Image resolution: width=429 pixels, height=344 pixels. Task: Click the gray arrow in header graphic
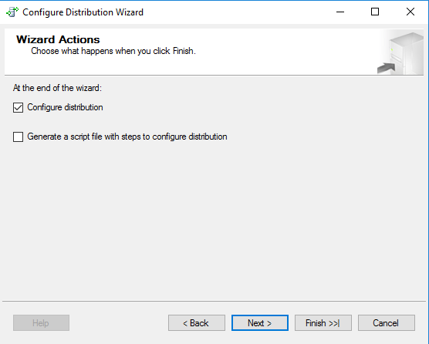[x=386, y=68]
